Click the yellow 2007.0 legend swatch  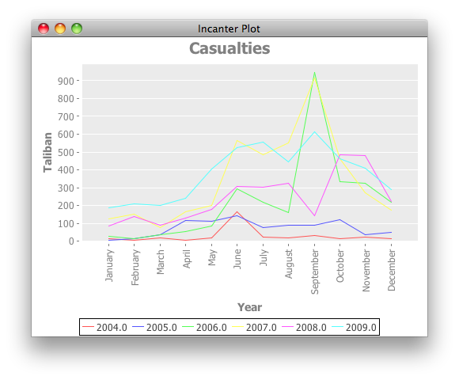coord(237,327)
